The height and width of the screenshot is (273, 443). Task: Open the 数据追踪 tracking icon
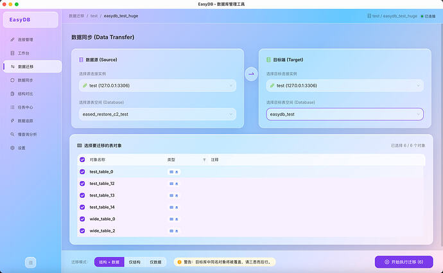pyautogui.click(x=12, y=121)
